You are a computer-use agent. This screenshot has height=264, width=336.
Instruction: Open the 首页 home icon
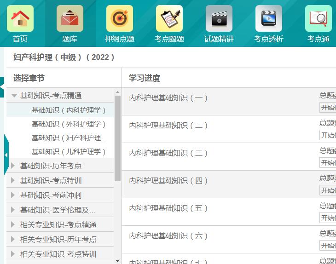tap(20, 18)
